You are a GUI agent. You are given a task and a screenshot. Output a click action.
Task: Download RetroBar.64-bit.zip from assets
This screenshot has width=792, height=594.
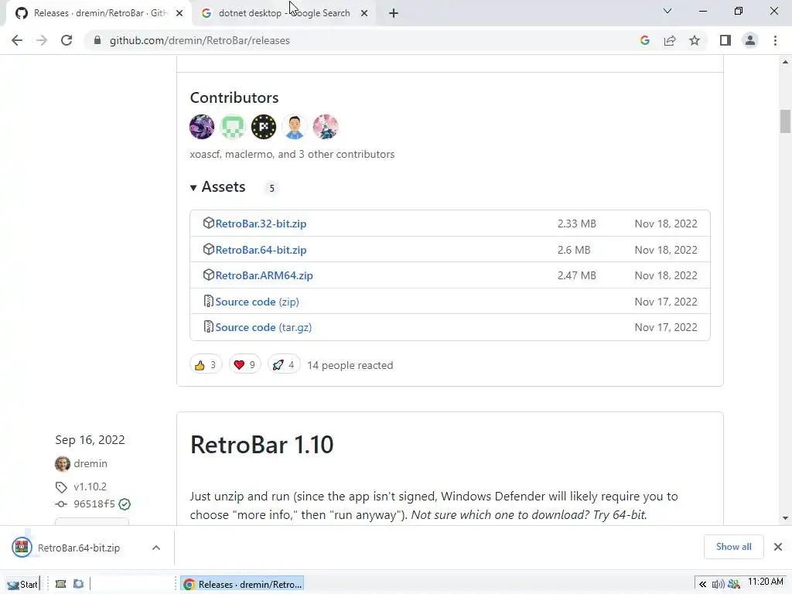pos(261,250)
